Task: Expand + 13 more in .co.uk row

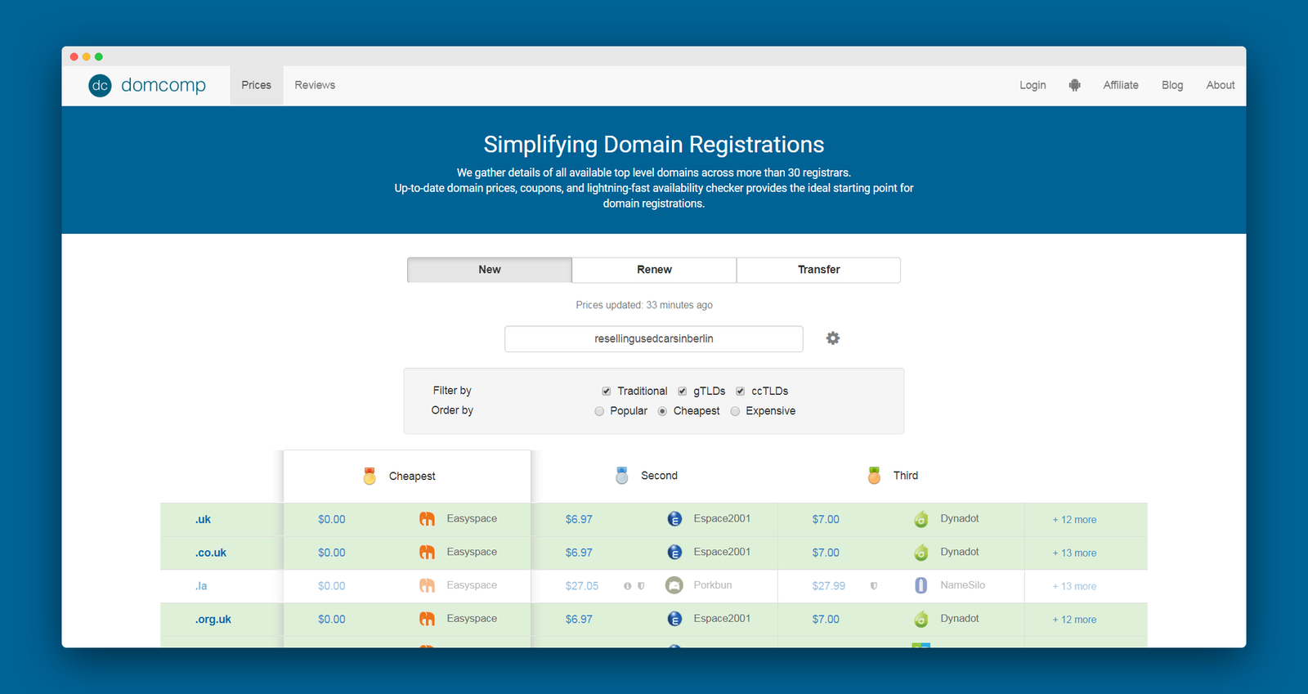Action: tap(1074, 553)
